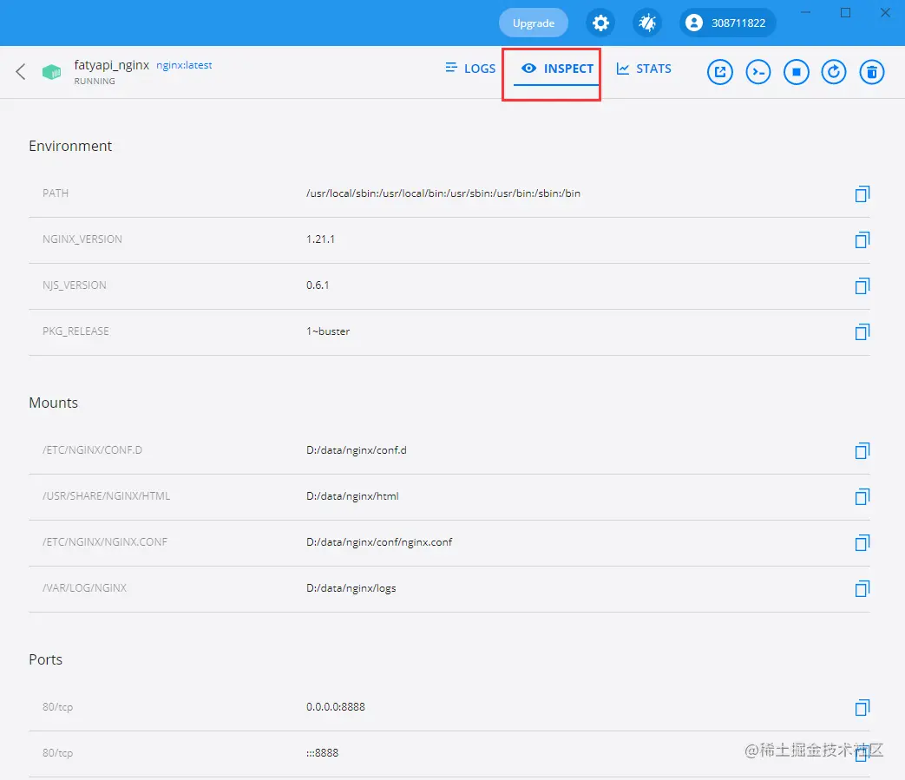Copy the NGINX_VERSION value
This screenshot has width=905, height=780.
click(862, 239)
